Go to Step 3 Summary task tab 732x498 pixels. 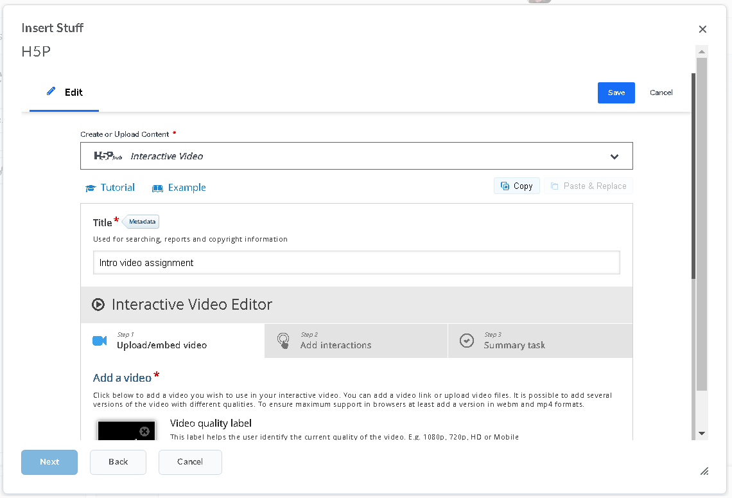540,341
